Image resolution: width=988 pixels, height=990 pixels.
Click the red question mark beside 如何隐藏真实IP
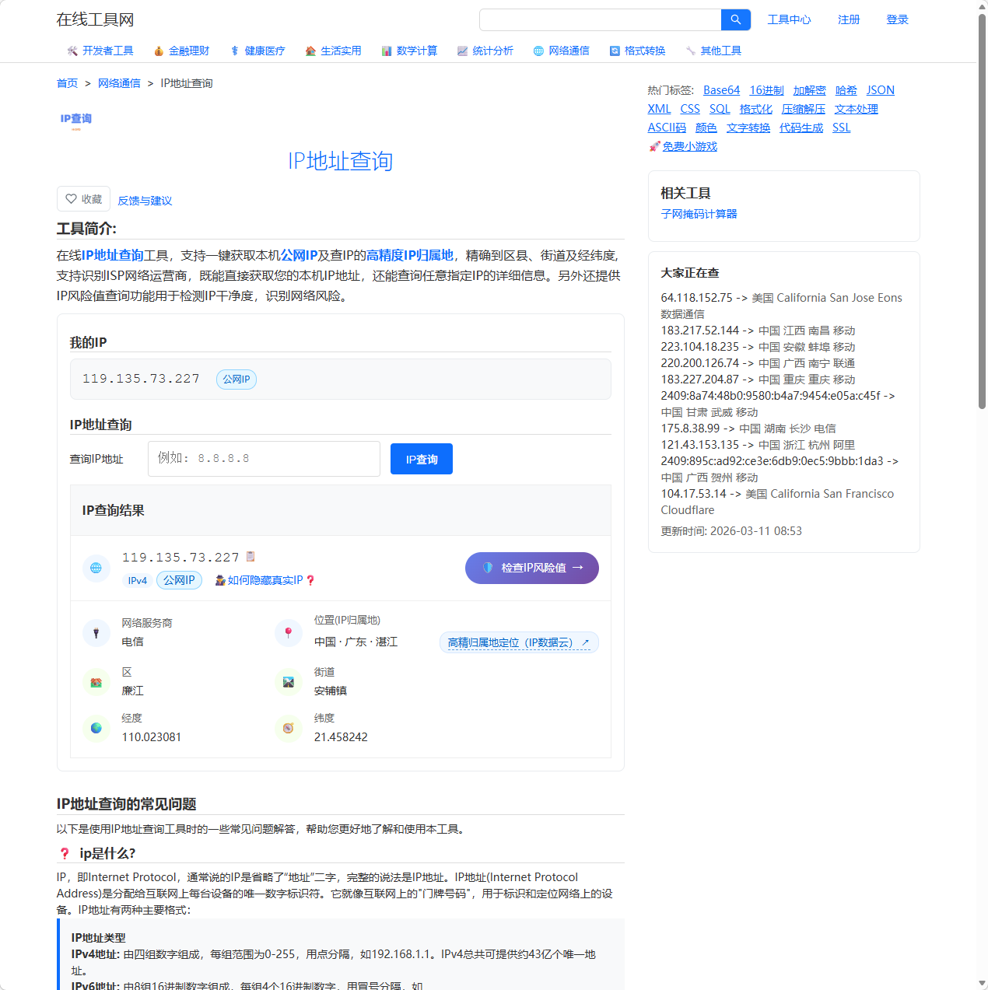pyautogui.click(x=310, y=580)
